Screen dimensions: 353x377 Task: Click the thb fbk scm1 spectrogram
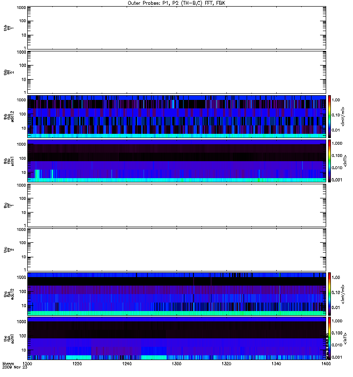coord(176,161)
